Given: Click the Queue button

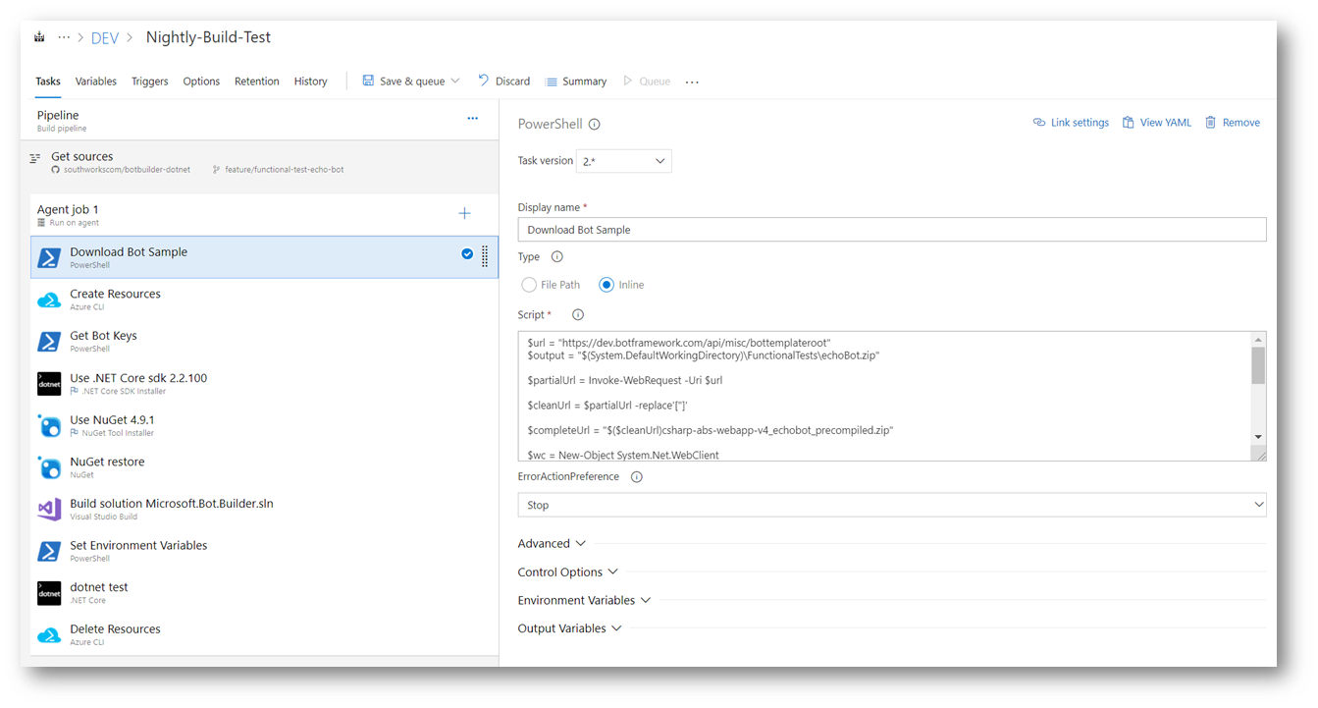Looking at the screenshot, I should click(x=647, y=82).
